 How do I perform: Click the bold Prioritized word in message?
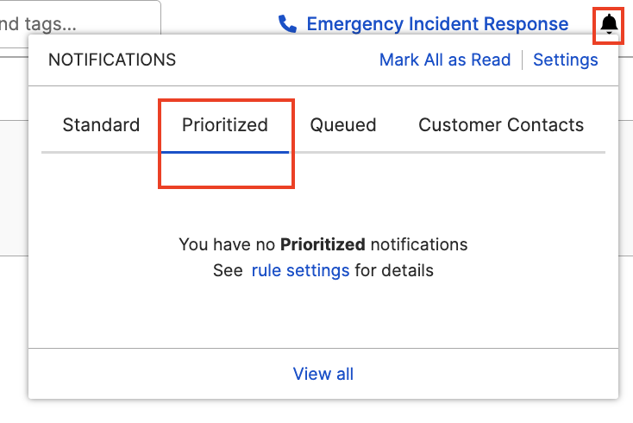[x=323, y=244]
